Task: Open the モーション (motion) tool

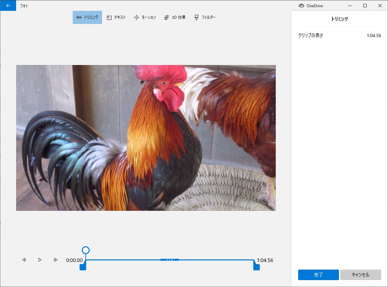Action: tap(145, 17)
